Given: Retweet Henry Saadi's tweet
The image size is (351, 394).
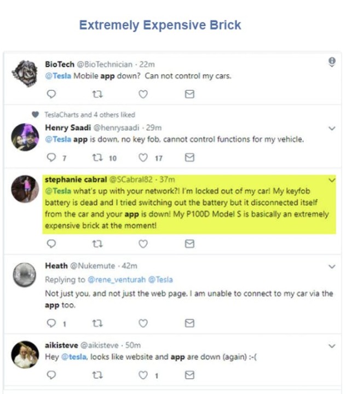Looking at the screenshot, I should [97, 158].
